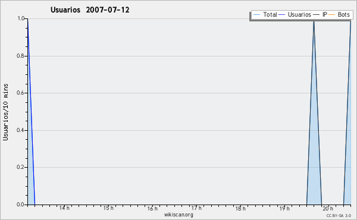Click the 'Usuarios/10 mins' axis title

6,112
